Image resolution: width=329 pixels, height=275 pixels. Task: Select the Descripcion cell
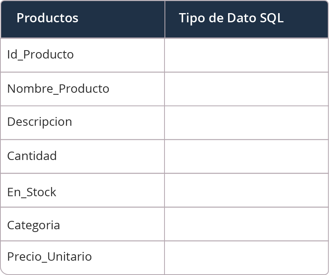[83, 123]
